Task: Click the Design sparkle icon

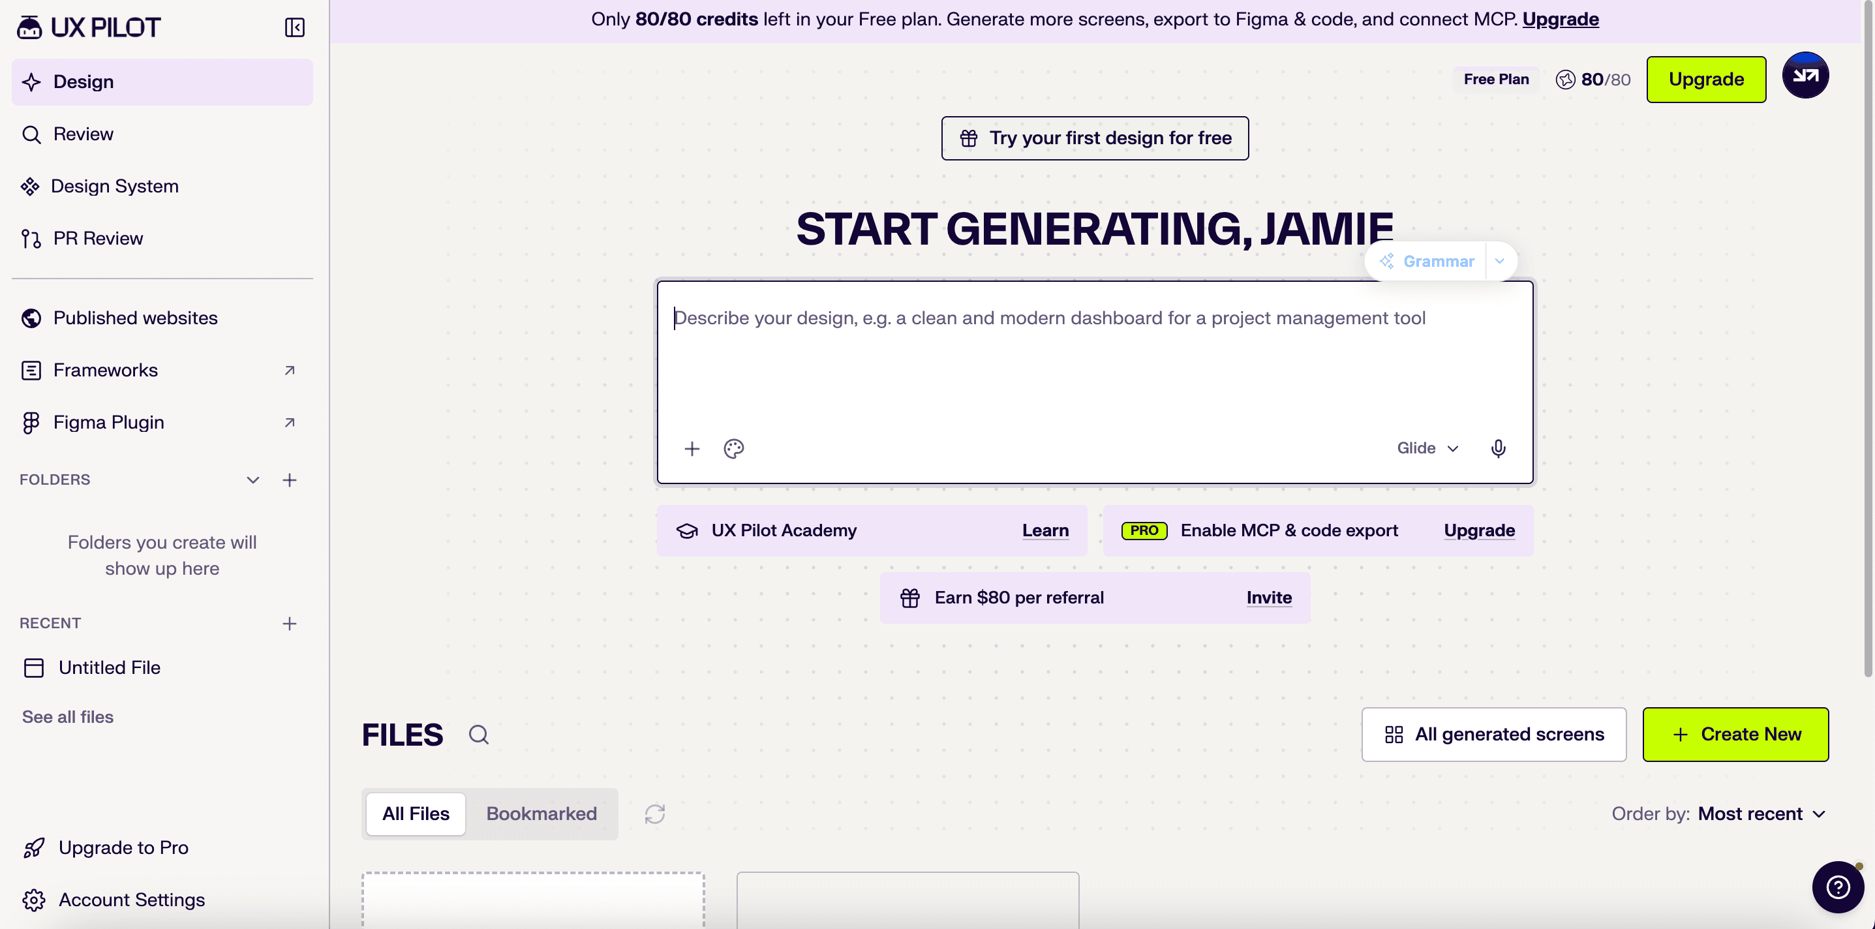Action: [31, 82]
